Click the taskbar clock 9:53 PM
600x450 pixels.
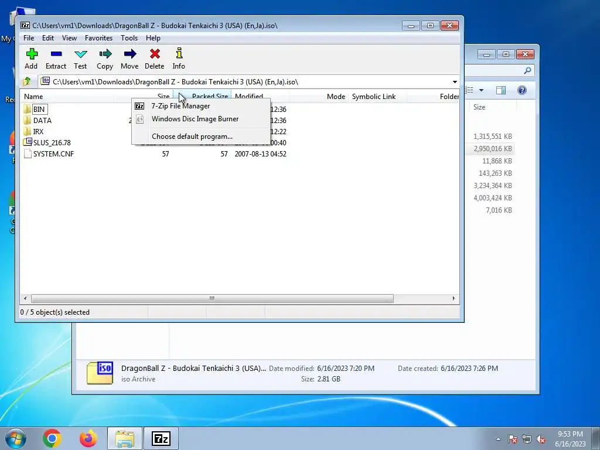pyautogui.click(x=570, y=434)
